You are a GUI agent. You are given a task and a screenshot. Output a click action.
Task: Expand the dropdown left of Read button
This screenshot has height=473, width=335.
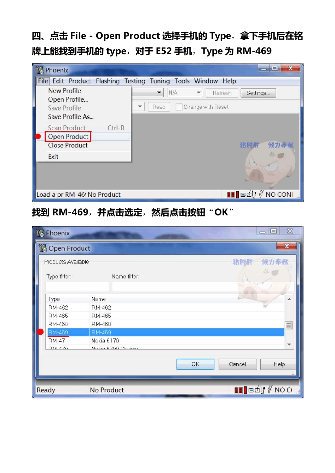(140, 107)
